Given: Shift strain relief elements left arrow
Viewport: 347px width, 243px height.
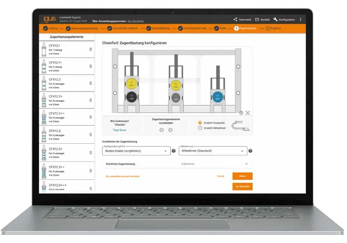Looking at the screenshot, I should (x=161, y=130).
